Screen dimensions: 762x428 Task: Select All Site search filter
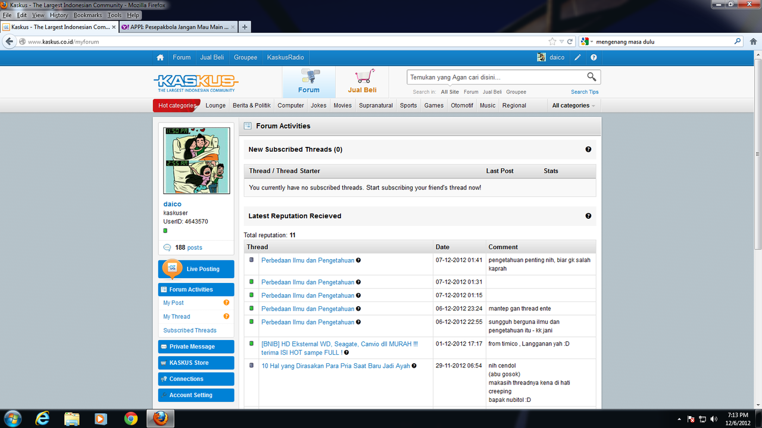[x=449, y=92]
